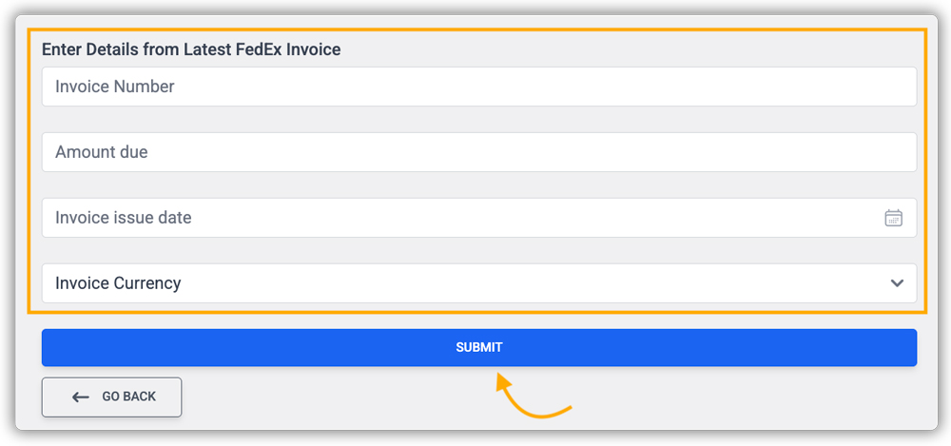Click the Invoice Number placeholder text
This screenshot has width=951, height=446.
click(x=115, y=87)
